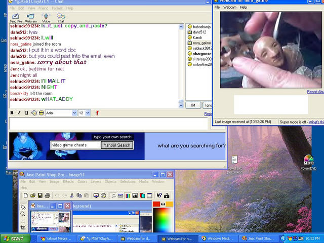Click the video game cheats search field
The image size is (324, 243).
point(75,145)
